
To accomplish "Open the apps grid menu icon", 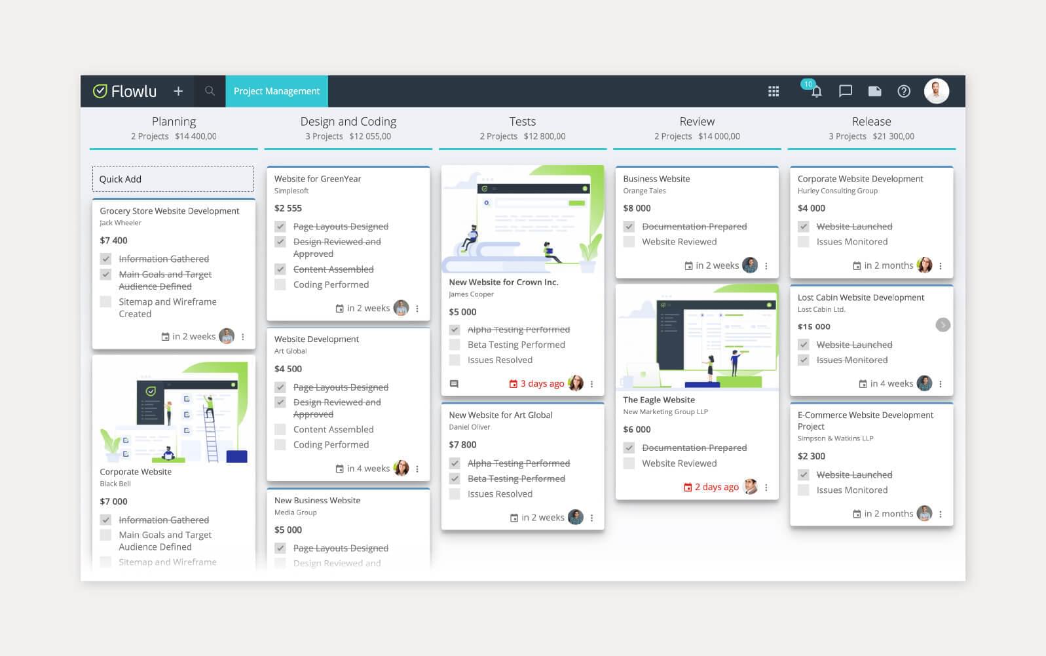I will click(x=774, y=91).
